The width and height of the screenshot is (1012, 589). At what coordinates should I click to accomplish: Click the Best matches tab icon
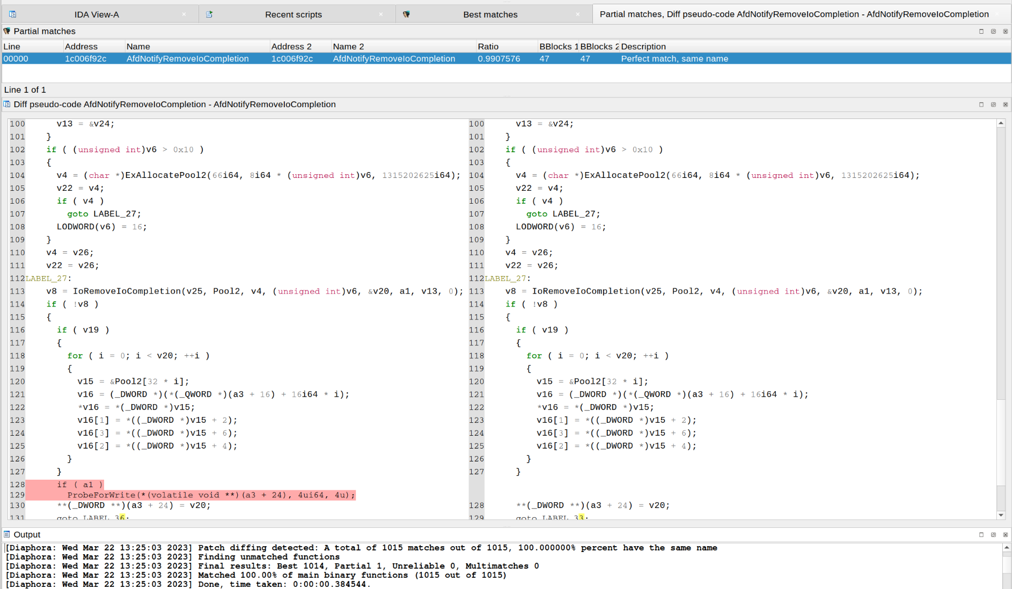[x=406, y=14]
